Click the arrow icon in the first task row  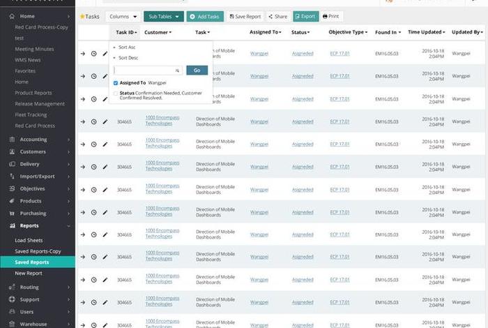click(83, 54)
